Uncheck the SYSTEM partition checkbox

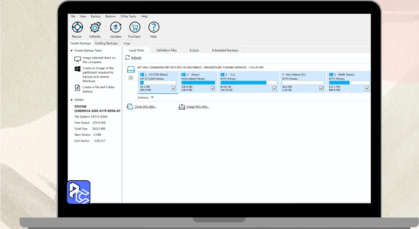coord(173,88)
